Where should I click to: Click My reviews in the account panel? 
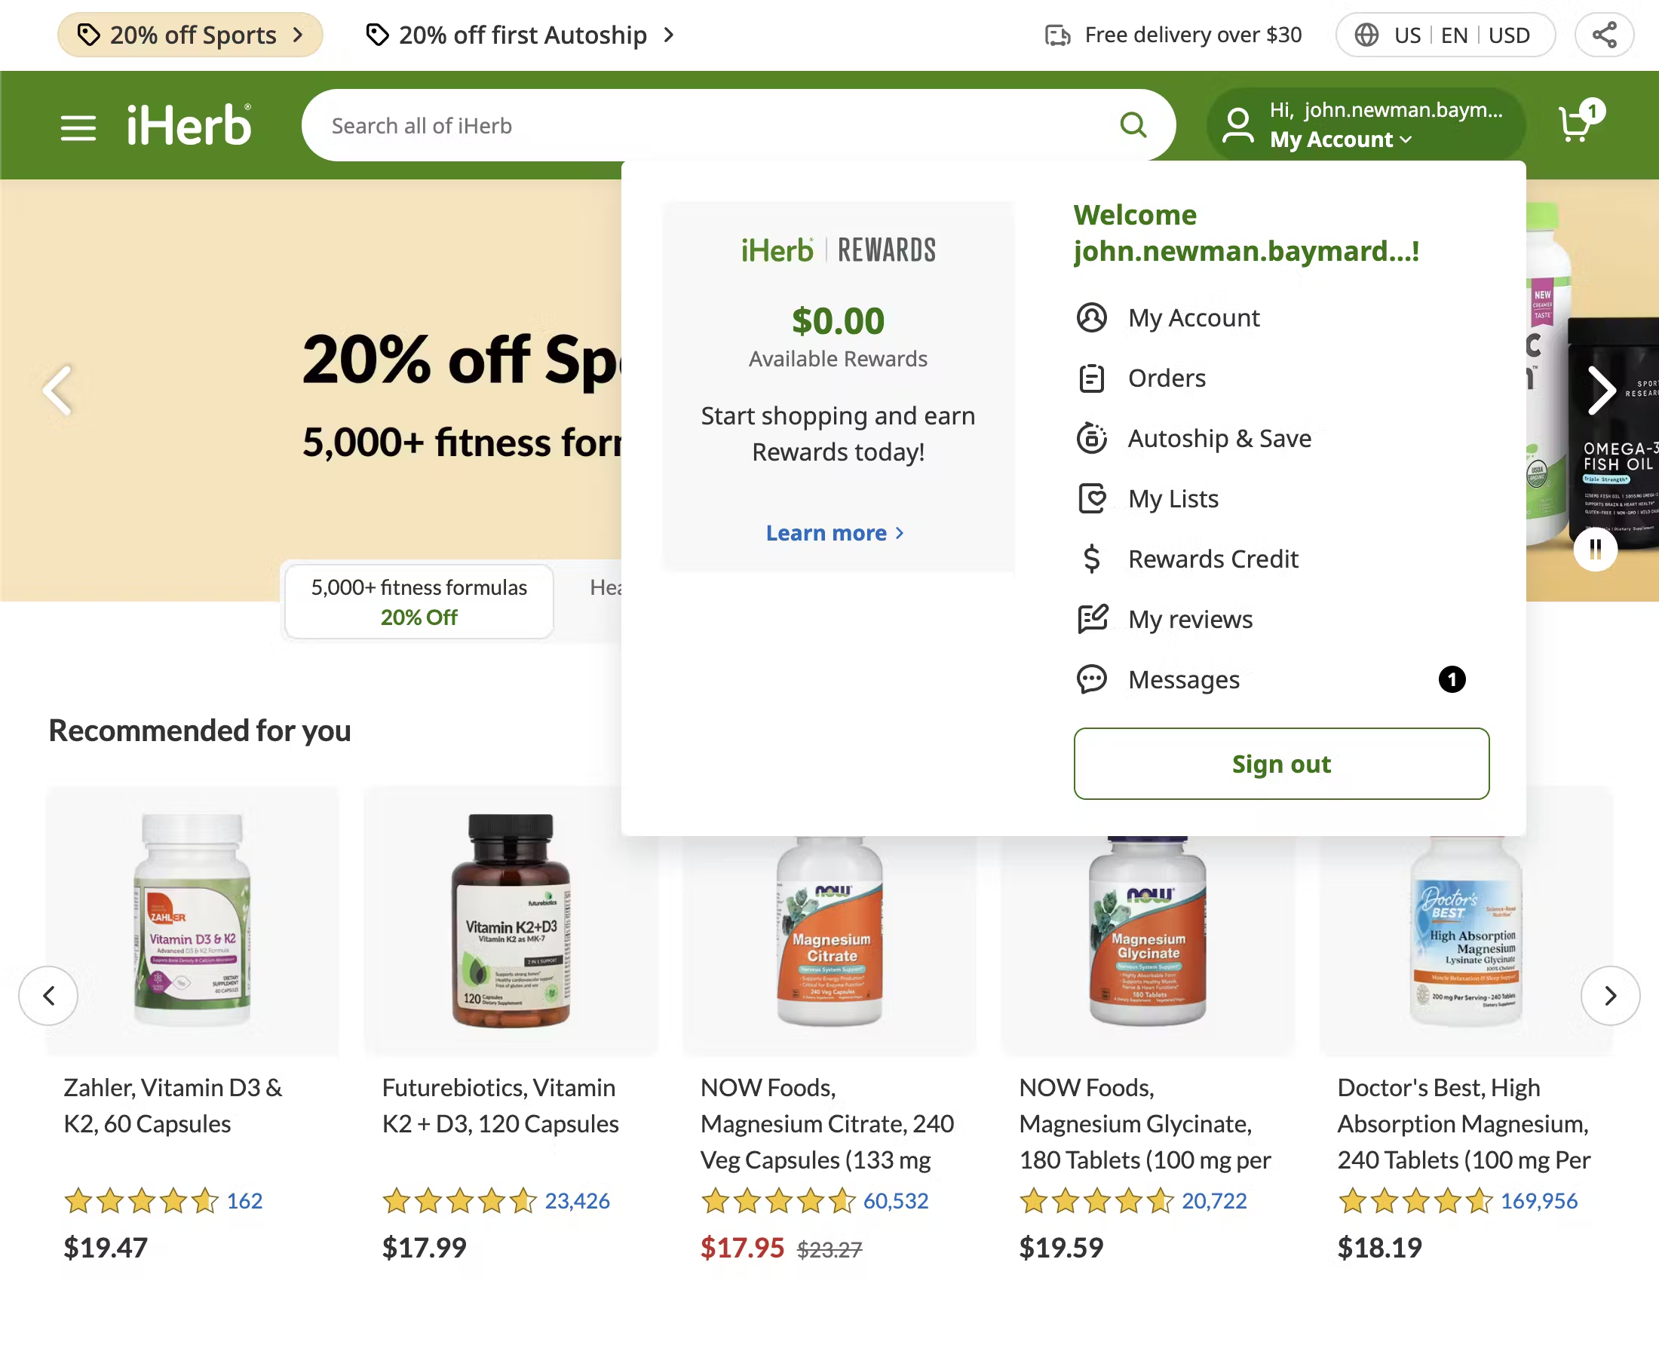tap(1191, 619)
